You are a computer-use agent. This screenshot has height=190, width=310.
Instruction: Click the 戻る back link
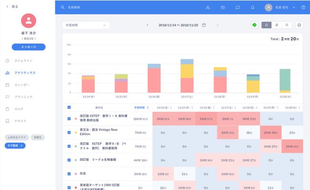15,7
